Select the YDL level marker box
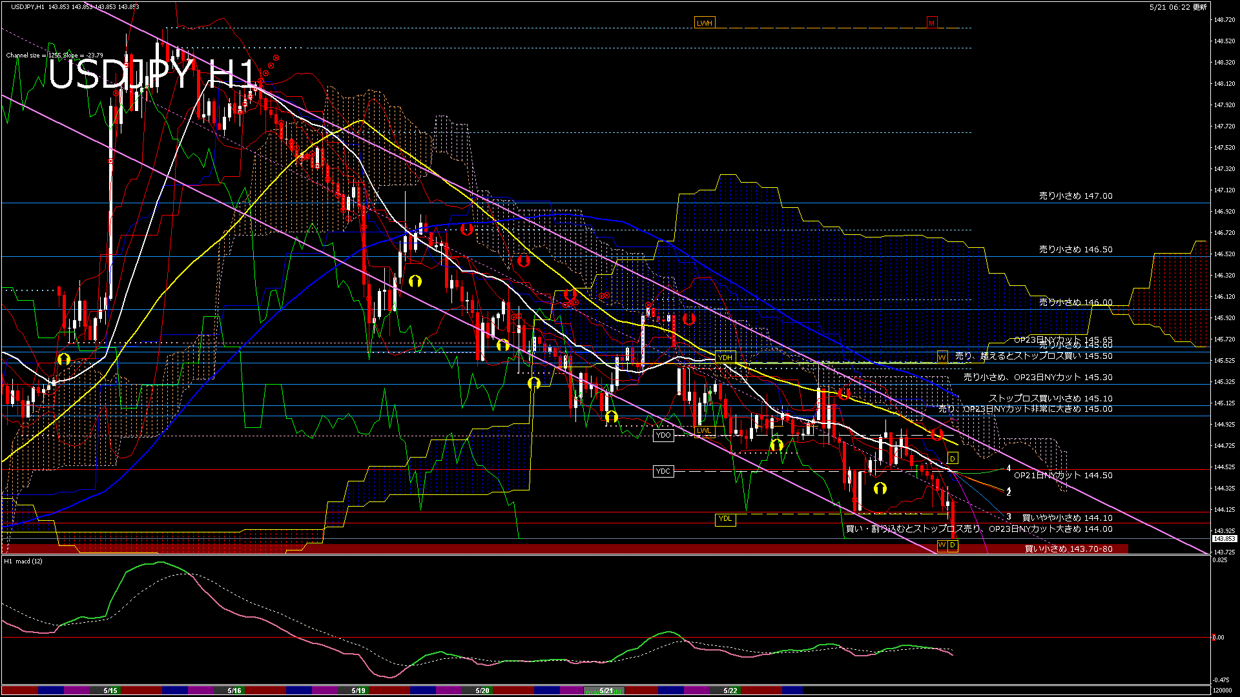The width and height of the screenshot is (1240, 697). coord(725,519)
